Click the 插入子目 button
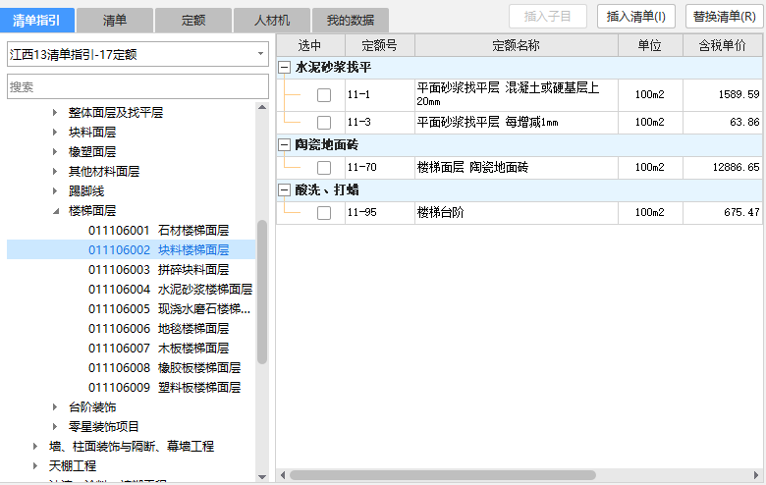This screenshot has height=485, width=766. (548, 17)
